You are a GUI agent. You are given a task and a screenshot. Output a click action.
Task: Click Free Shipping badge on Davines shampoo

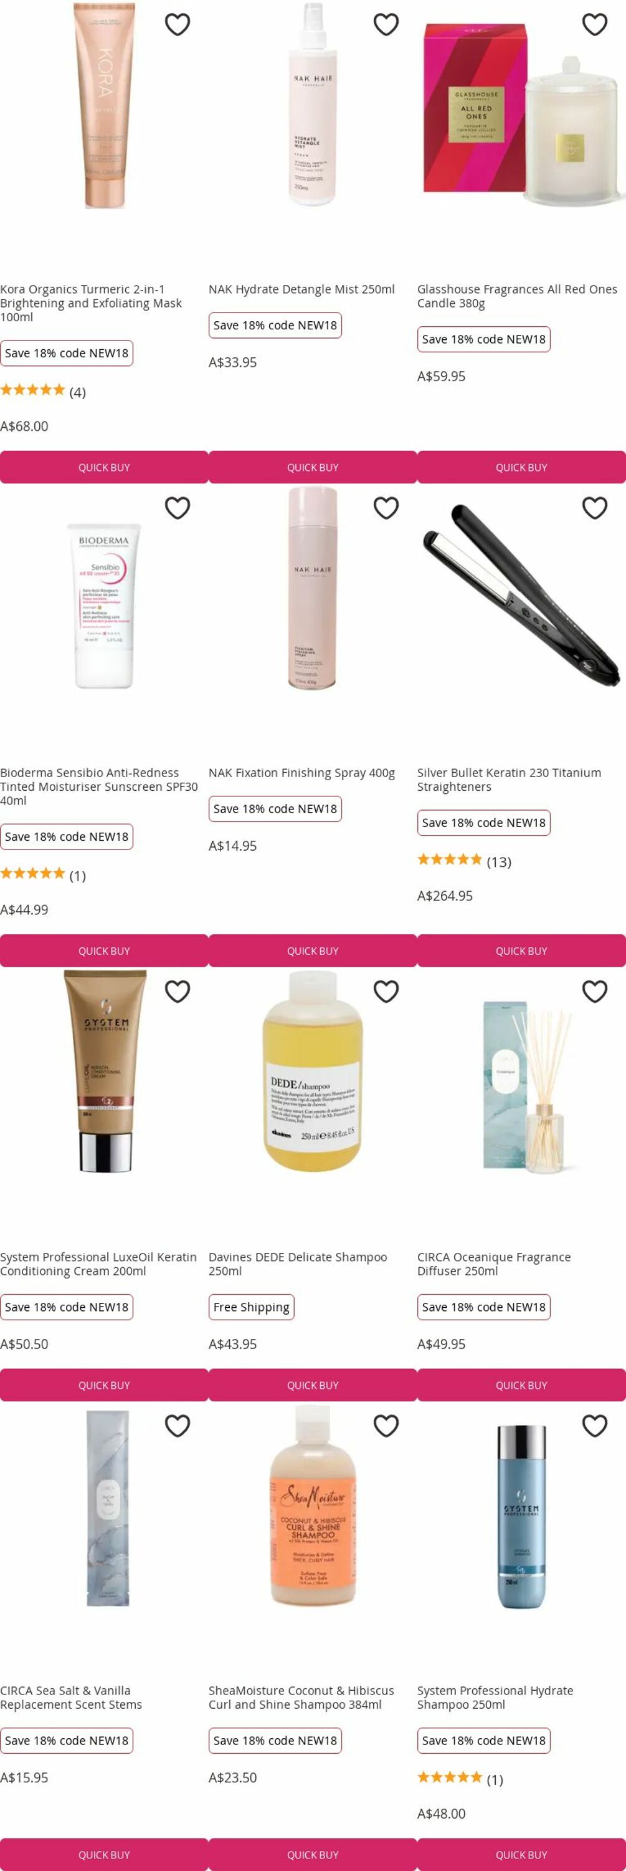coord(251,1307)
